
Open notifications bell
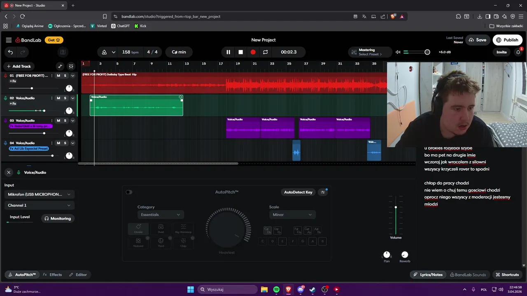[x=518, y=52]
